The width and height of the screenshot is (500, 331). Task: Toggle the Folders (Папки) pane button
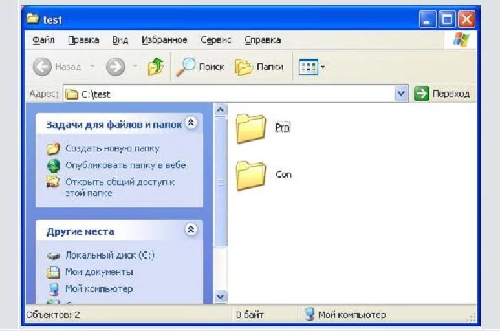259,67
